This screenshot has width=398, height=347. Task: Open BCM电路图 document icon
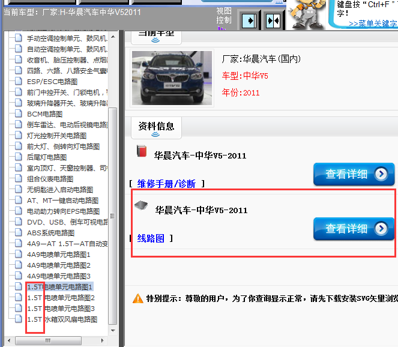click(x=18, y=113)
